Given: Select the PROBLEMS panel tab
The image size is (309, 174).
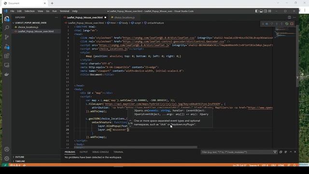Looking at the screenshot, I should (70, 152).
